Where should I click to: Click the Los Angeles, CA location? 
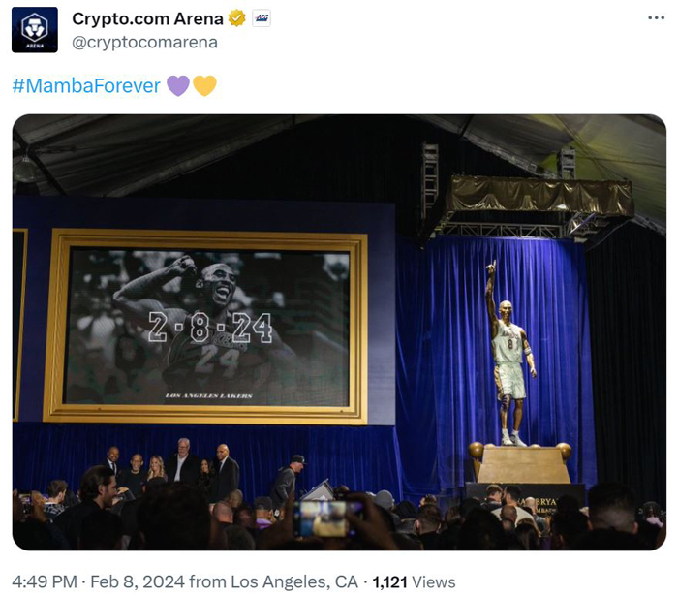point(294,581)
